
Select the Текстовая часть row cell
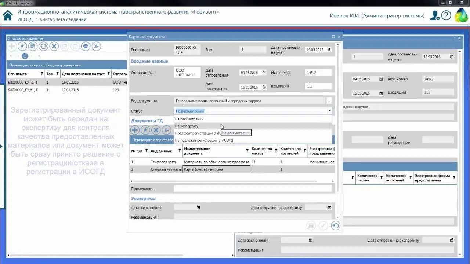point(166,162)
